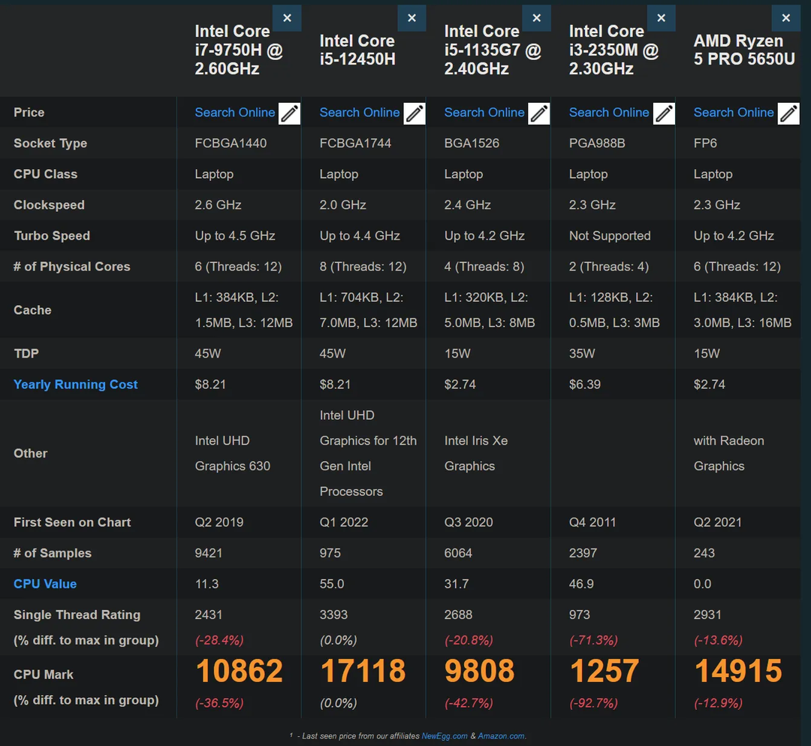This screenshot has height=746, width=811.
Task: Edit the price for AMD Ryzen 5 PRO 5650U
Action: pos(788,114)
